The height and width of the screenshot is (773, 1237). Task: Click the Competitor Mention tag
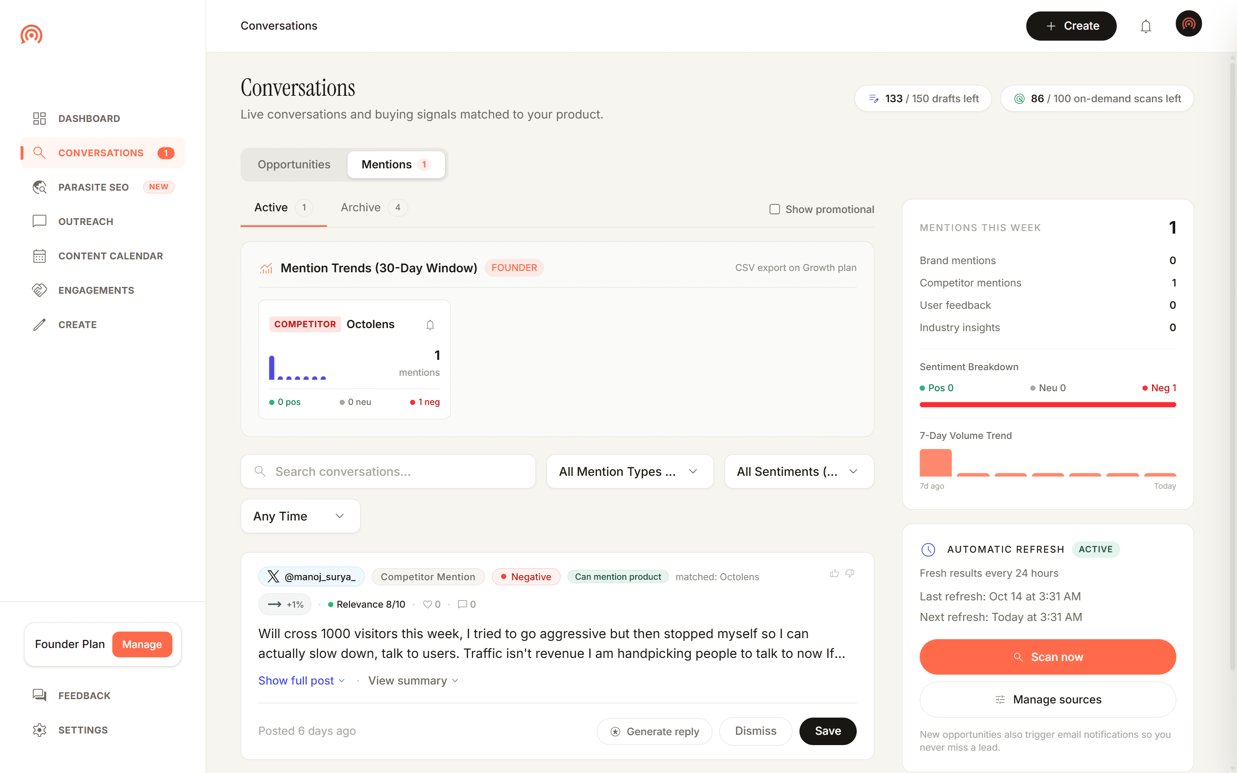(428, 577)
